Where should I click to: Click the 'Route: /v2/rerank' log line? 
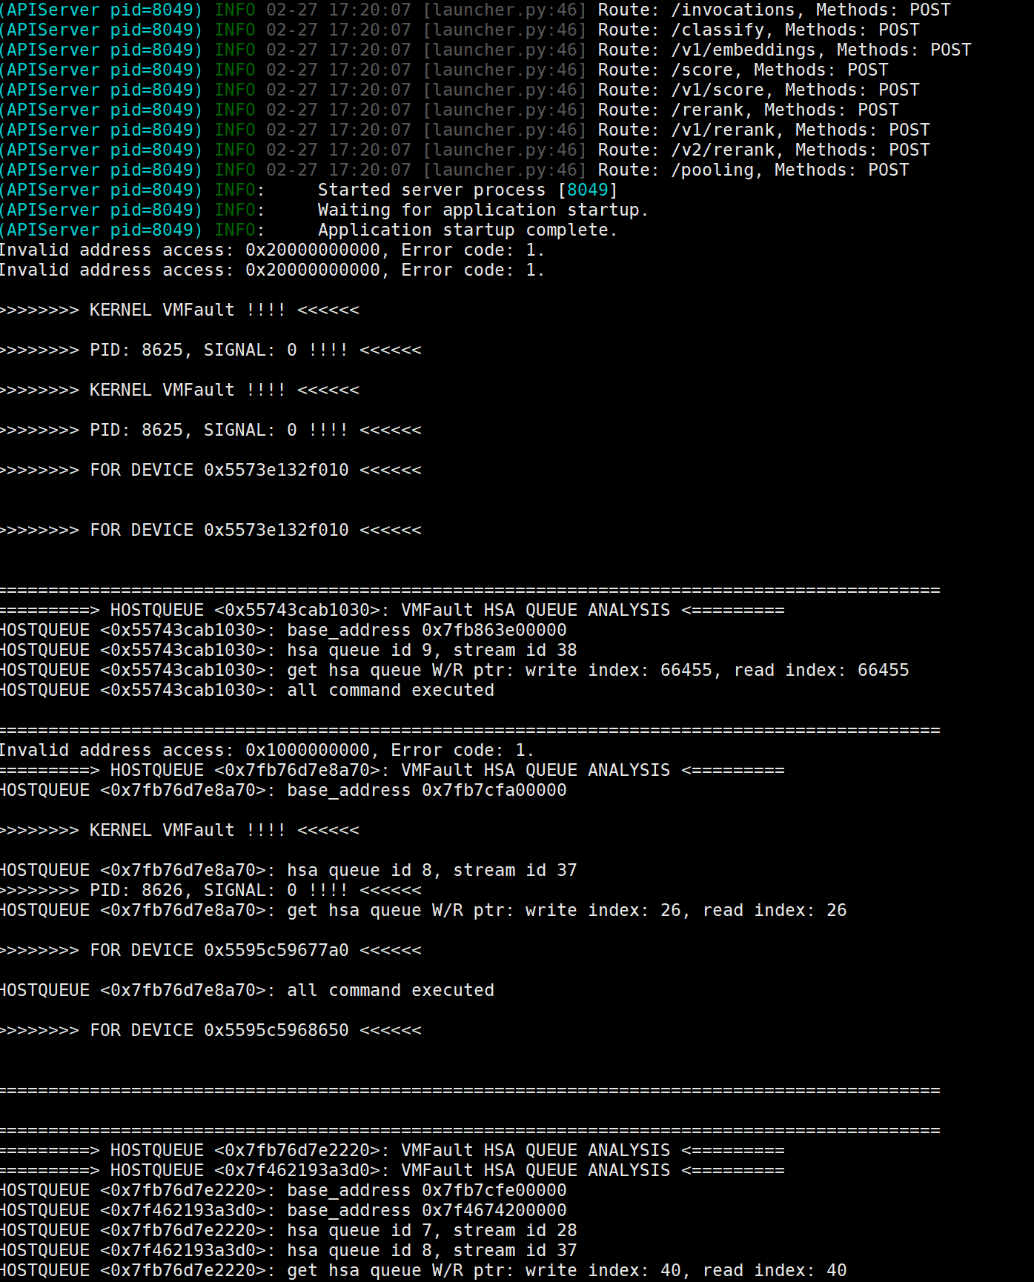pos(464,150)
